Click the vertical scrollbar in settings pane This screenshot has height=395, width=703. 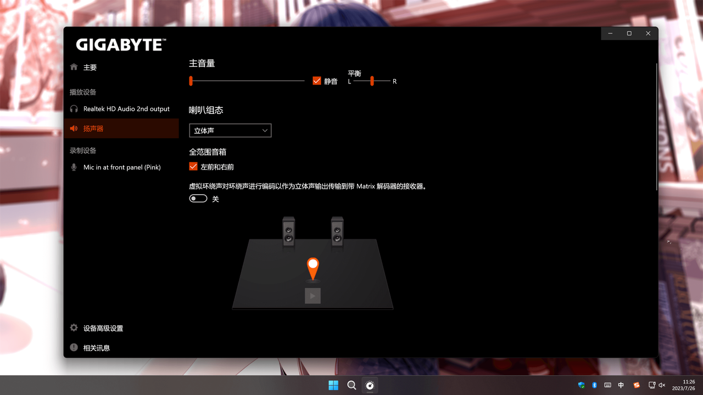point(656,127)
